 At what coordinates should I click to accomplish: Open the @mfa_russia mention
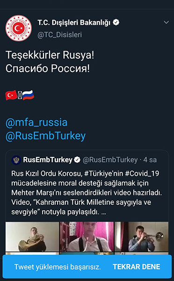coord(36,122)
